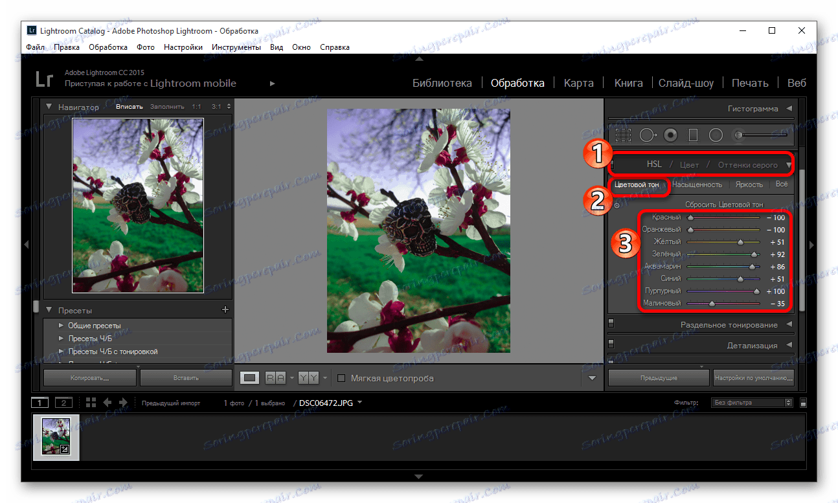Screen dimensions: 838x503
Task: Select RA before/after reference view
Action: tap(275, 377)
